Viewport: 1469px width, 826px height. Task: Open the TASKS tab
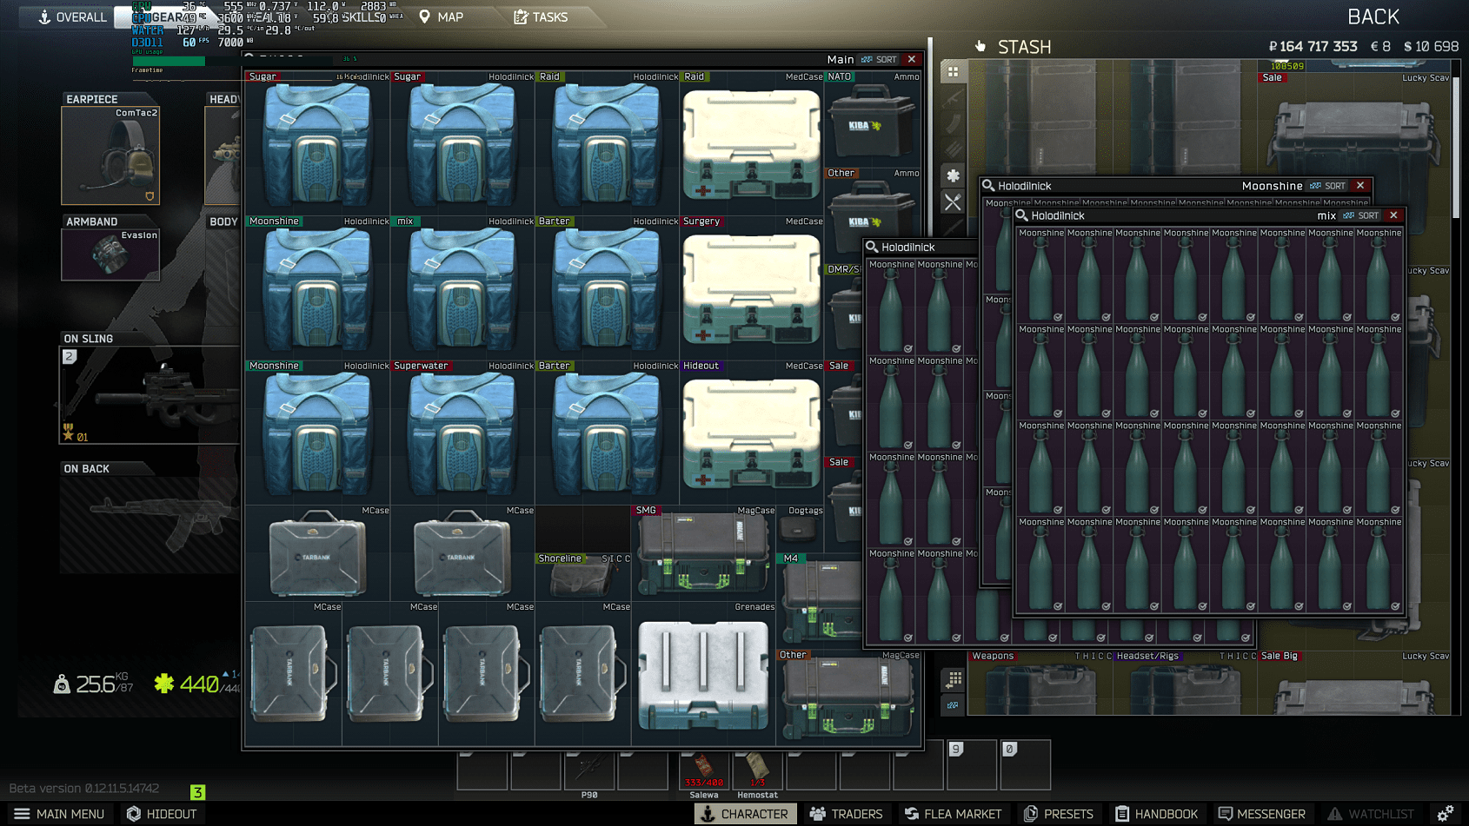[x=541, y=17]
